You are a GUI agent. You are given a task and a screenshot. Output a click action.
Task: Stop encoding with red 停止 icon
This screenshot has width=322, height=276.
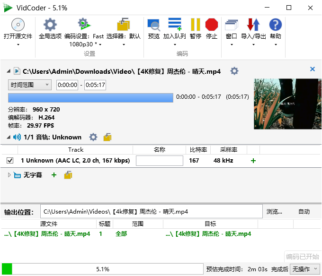pos(212,25)
